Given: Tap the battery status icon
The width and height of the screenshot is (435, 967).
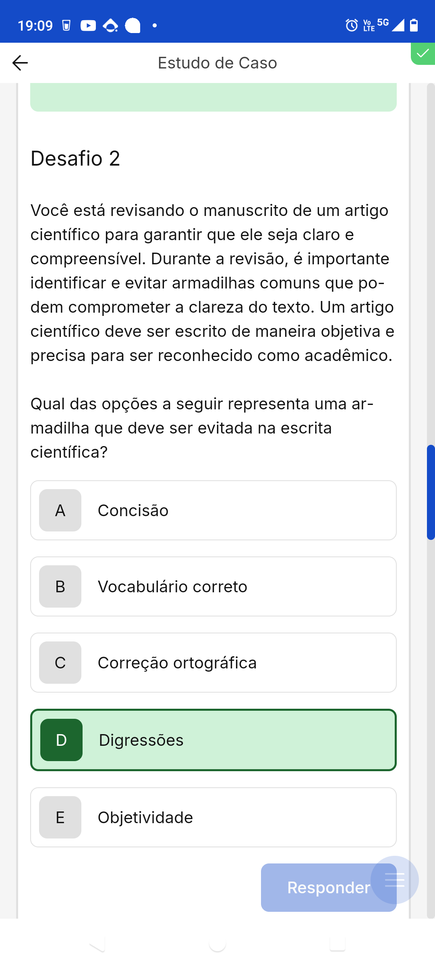Looking at the screenshot, I should point(414,25).
